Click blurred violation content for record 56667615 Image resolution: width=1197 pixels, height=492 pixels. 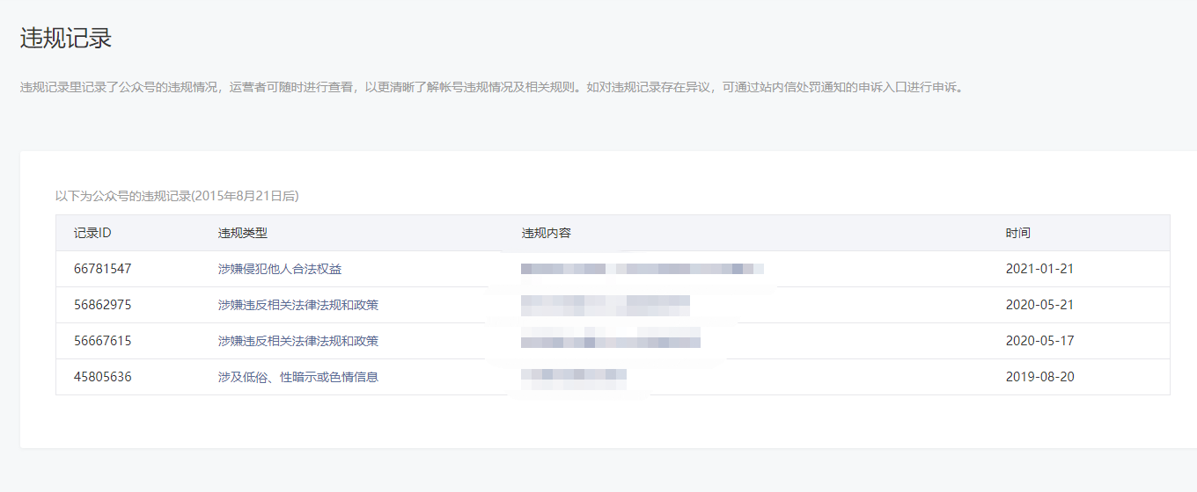pos(610,341)
